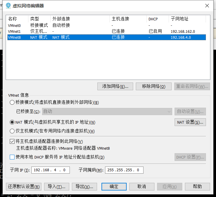
Task: Click 取消 button
Action: coord(142,187)
